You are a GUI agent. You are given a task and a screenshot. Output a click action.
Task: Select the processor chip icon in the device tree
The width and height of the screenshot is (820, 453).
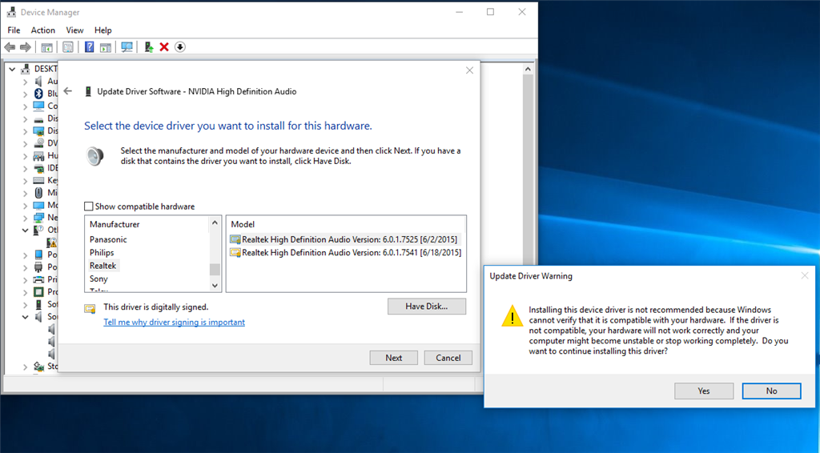click(x=38, y=291)
